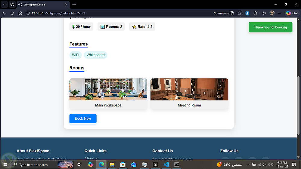Click the Rooms heading
301x169 pixels.
[77, 68]
